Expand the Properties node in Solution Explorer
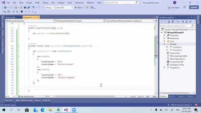The height and width of the screenshot is (113, 201). click(164, 35)
